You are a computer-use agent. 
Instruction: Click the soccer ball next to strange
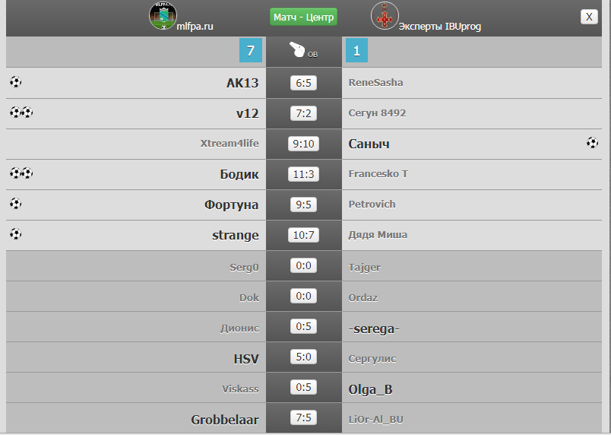[16, 234]
